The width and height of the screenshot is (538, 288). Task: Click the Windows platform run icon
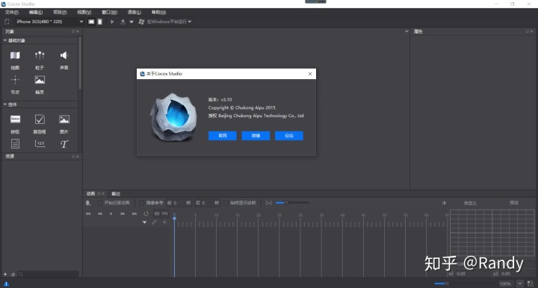141,22
